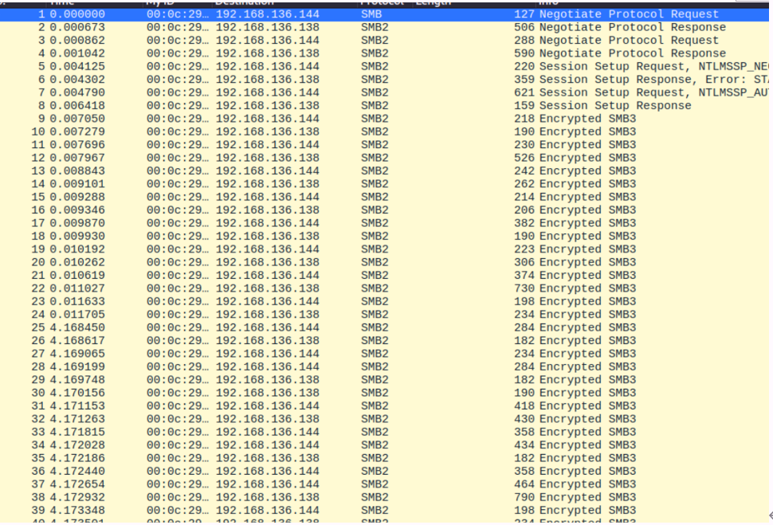Select packet 38 Encrypted SMB3 length 790

coord(385,497)
